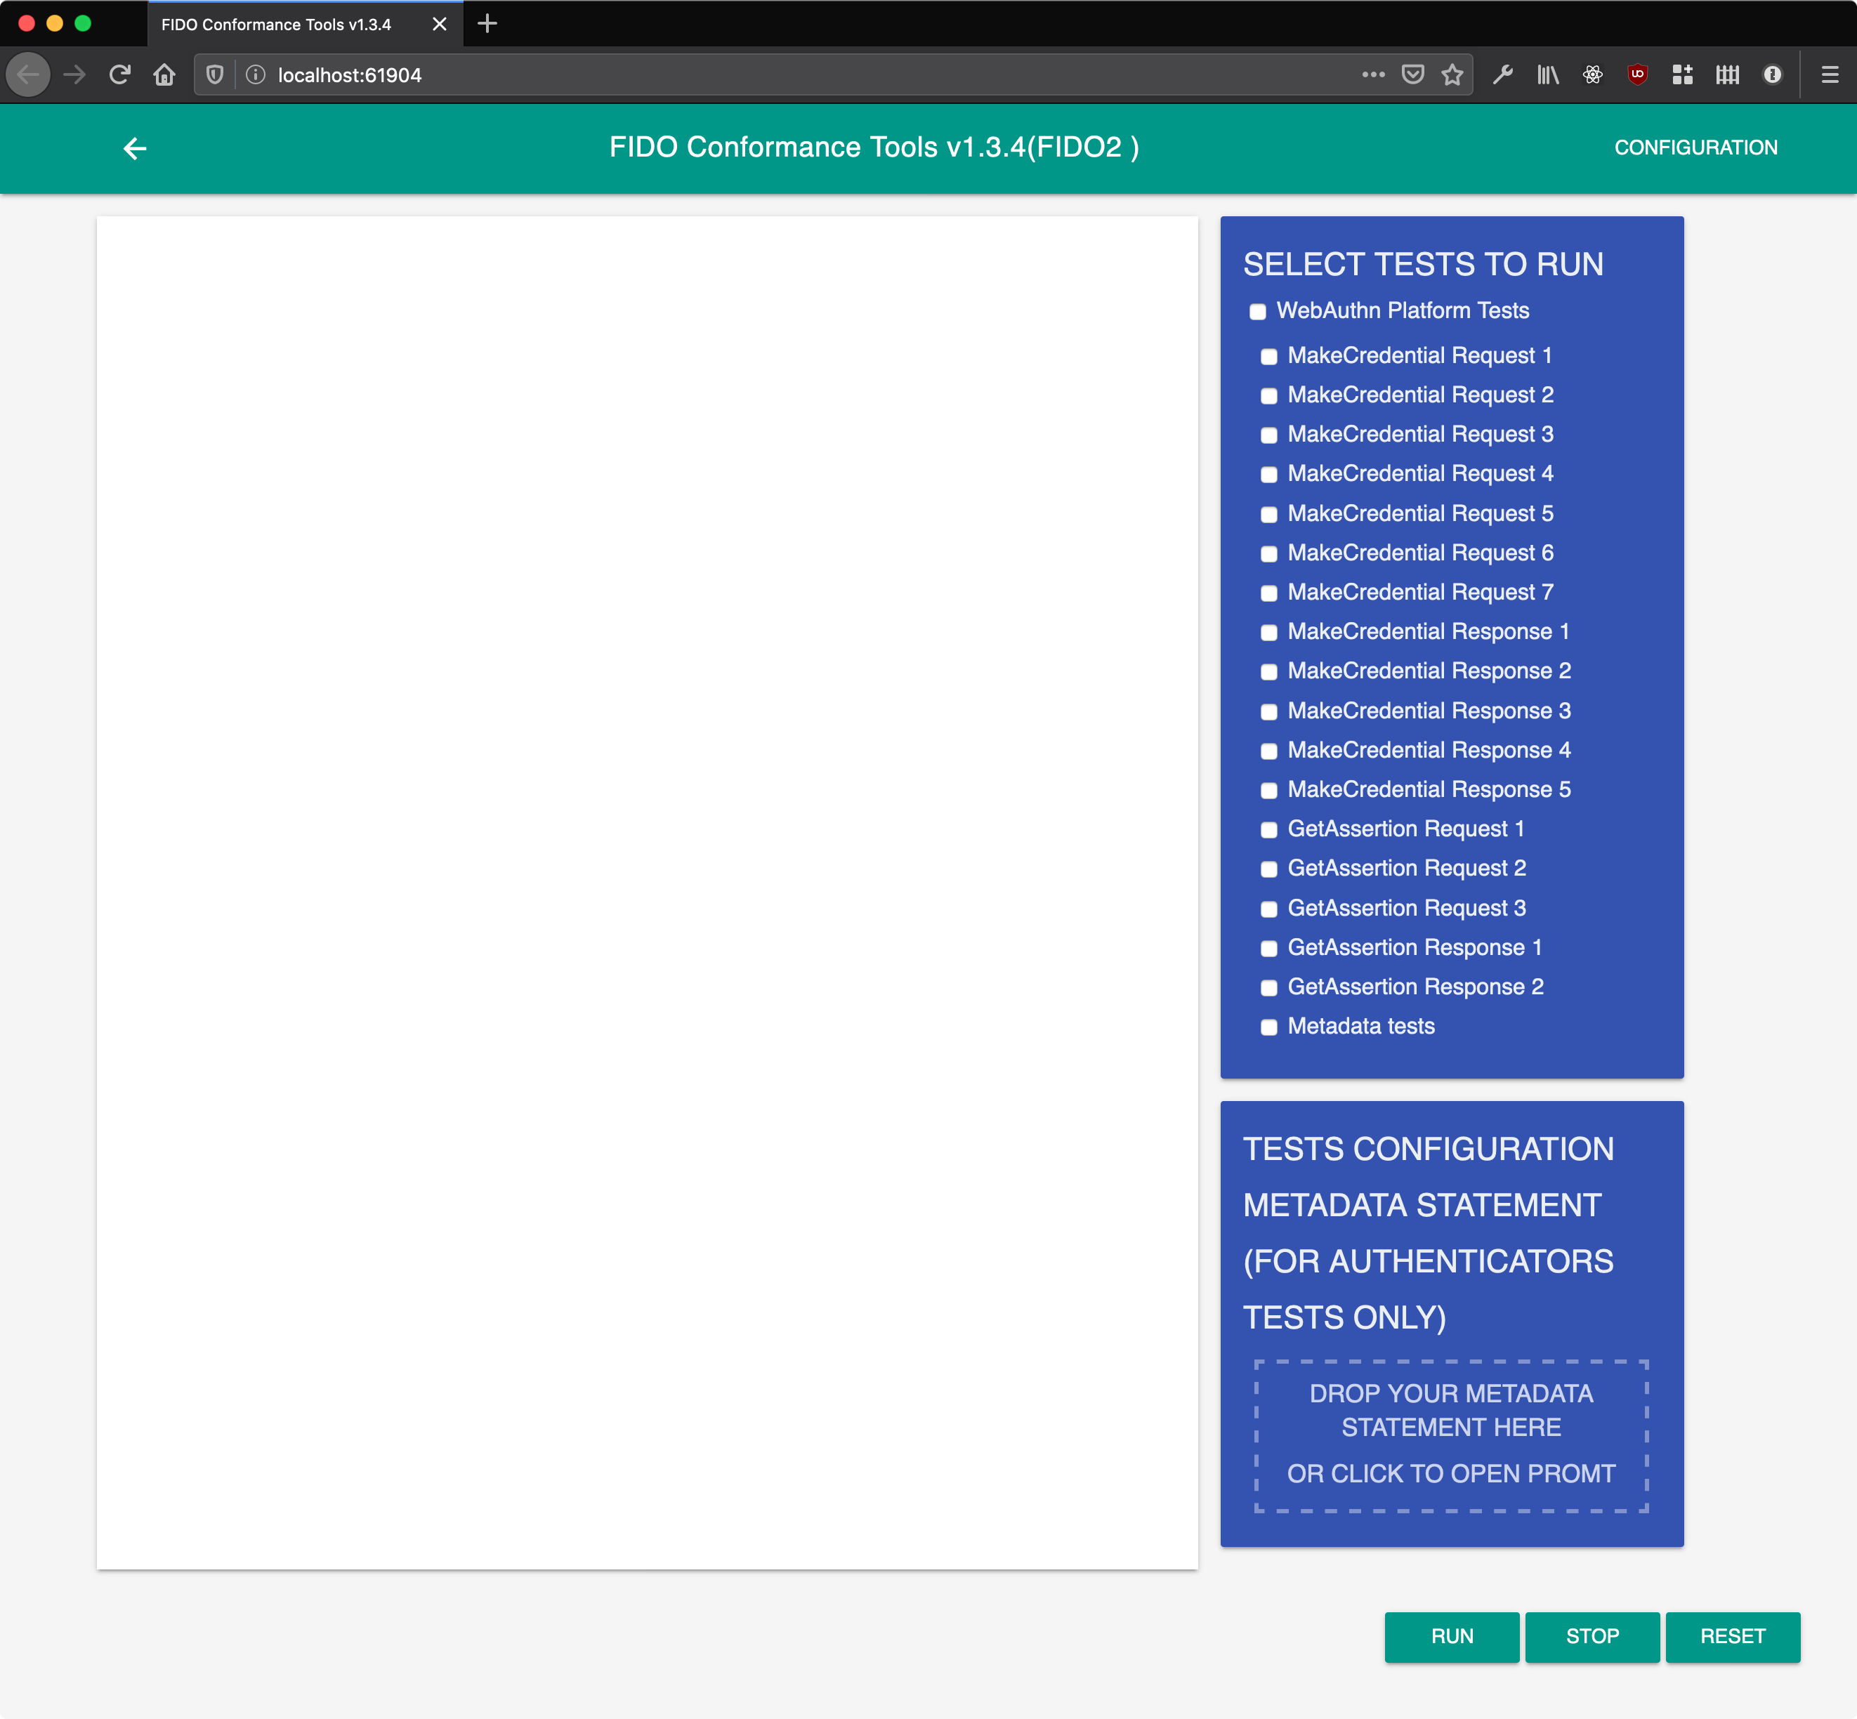Image resolution: width=1857 pixels, height=1719 pixels.
Task: Go to the browser home page
Action: [x=164, y=74]
